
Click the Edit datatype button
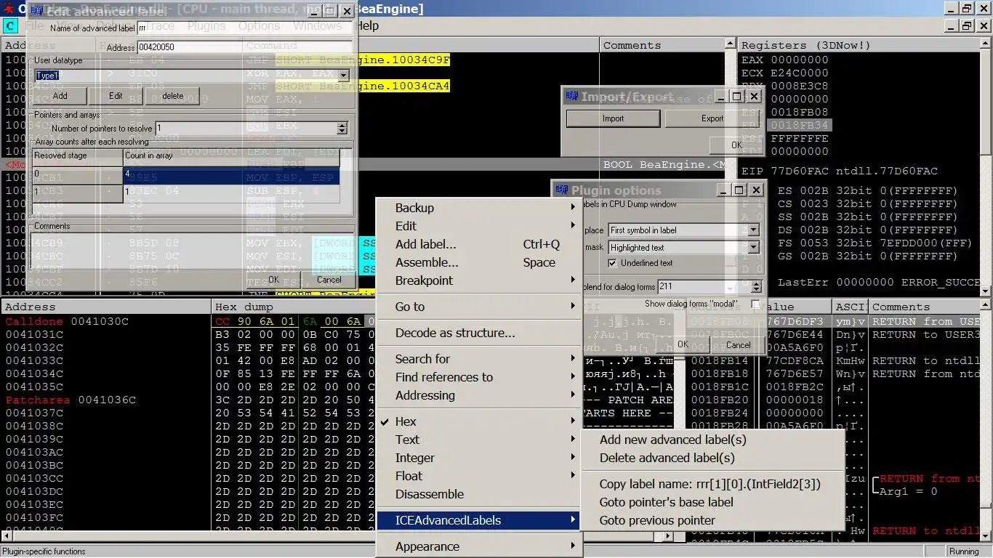point(116,96)
